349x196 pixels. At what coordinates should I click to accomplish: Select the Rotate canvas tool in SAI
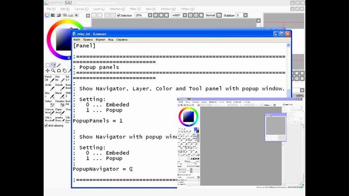(59, 71)
